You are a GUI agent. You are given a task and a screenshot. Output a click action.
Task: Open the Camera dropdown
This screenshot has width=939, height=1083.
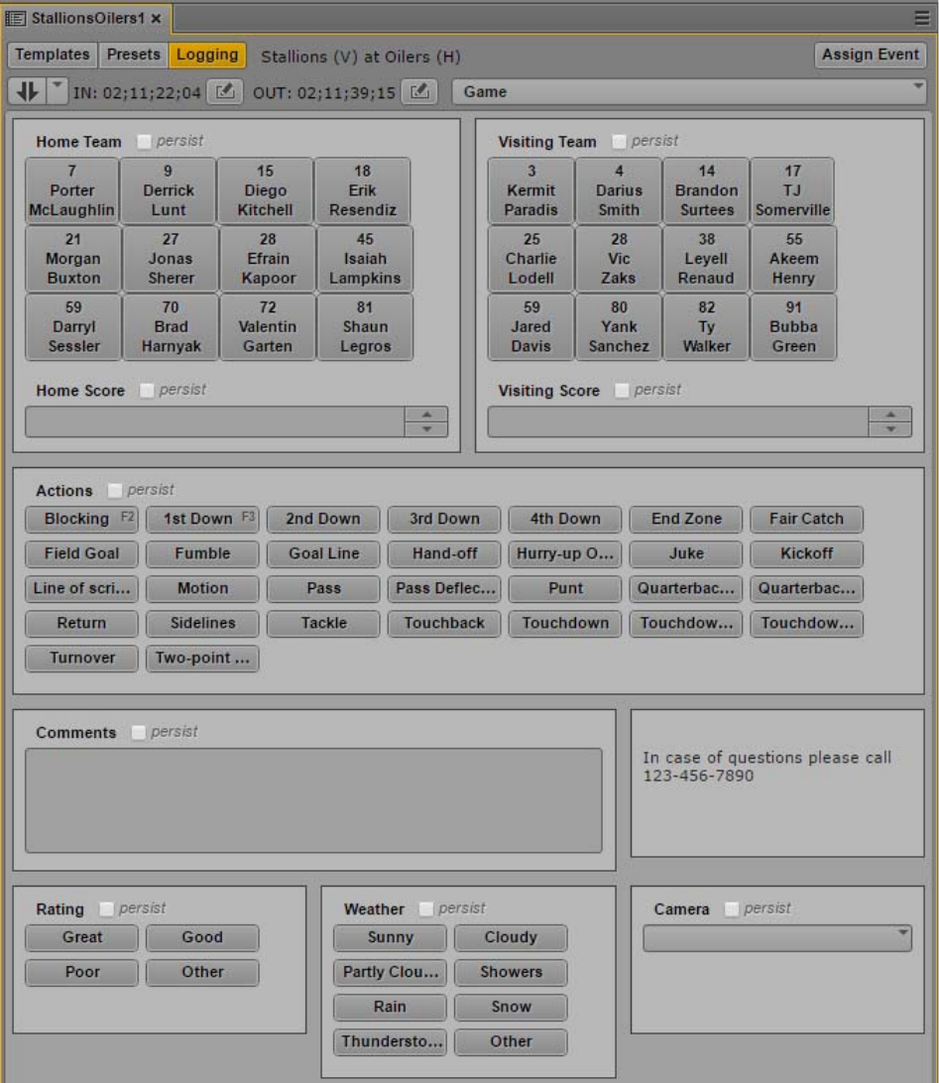776,938
